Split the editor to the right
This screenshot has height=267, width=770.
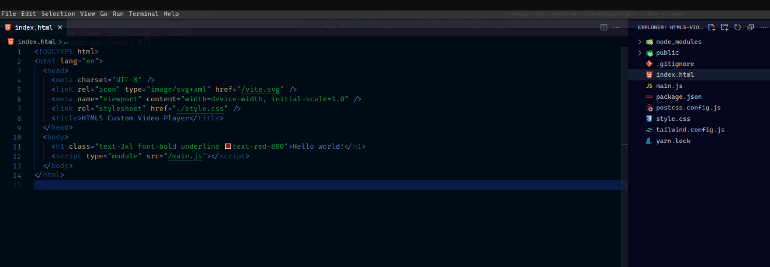(x=604, y=27)
